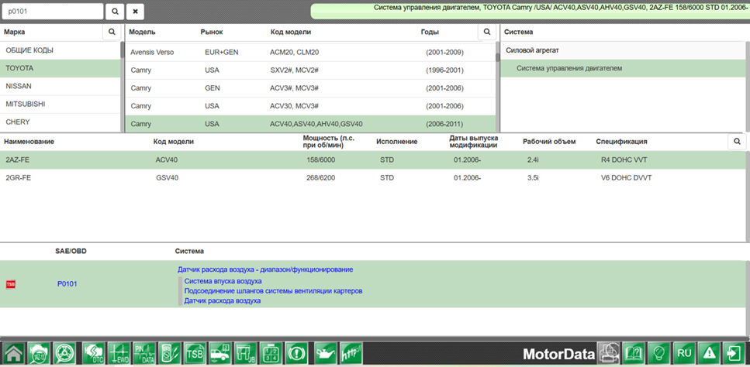Select ОБЩИЕ КОДЫ in the brand list
Image resolution: width=750 pixels, height=367 pixels.
(60, 50)
